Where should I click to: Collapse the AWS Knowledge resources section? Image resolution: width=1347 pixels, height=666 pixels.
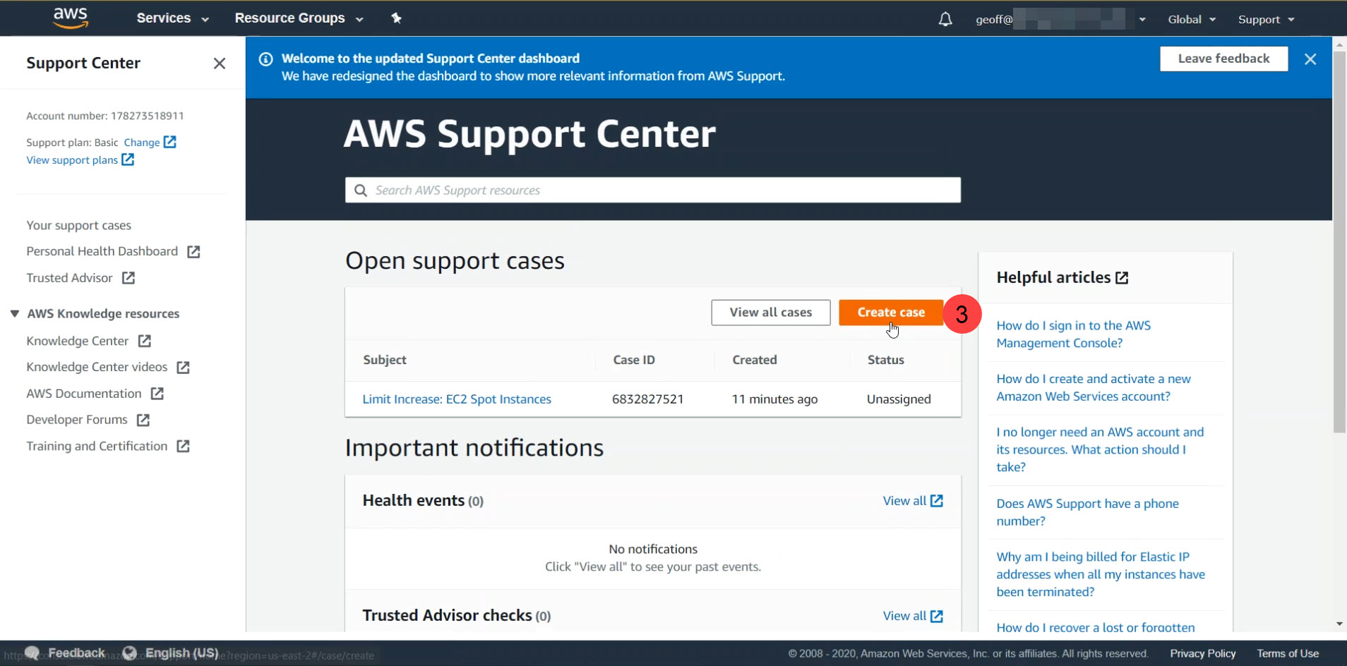pyautogui.click(x=15, y=313)
